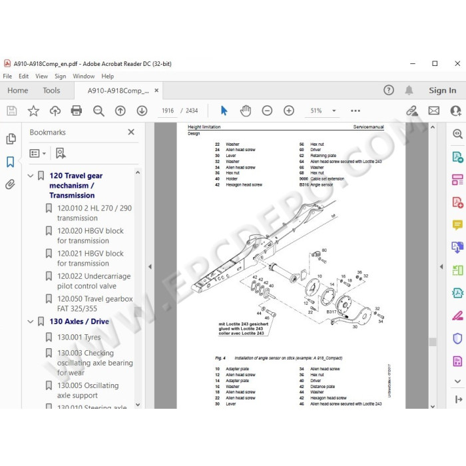The width and height of the screenshot is (466, 466).
Task: Find current bookmark icon in Bookmarks panel
Action: click(x=61, y=153)
